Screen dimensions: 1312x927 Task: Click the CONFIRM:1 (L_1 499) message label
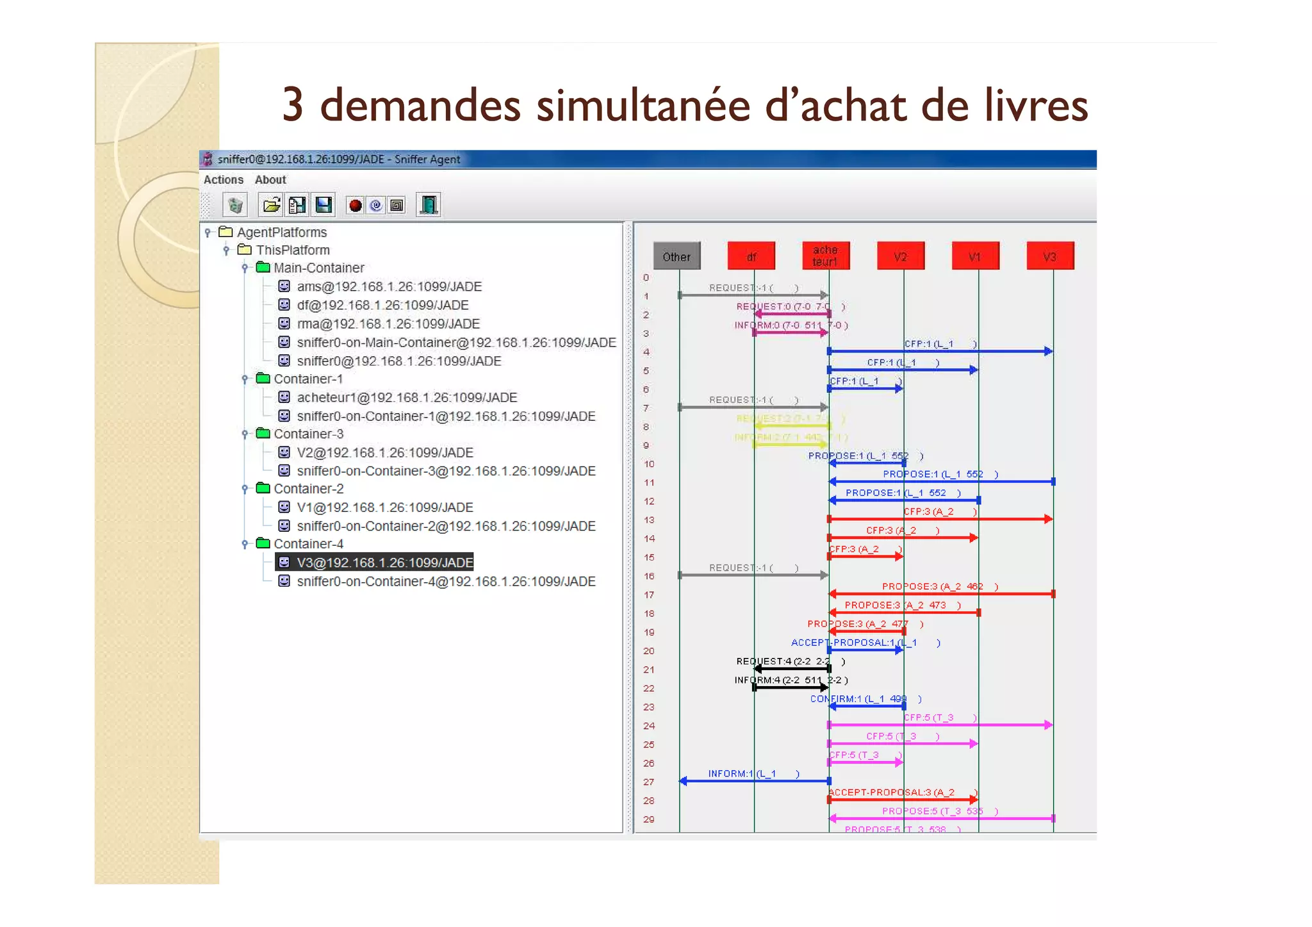coord(865,699)
